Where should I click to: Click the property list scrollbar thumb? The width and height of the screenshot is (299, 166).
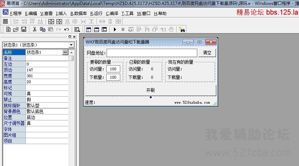[71, 58]
